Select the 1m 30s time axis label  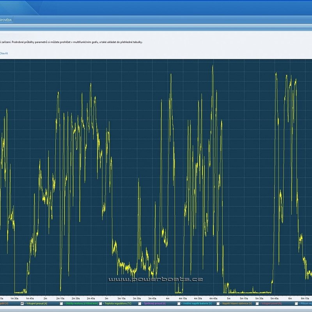tap(14, 298)
